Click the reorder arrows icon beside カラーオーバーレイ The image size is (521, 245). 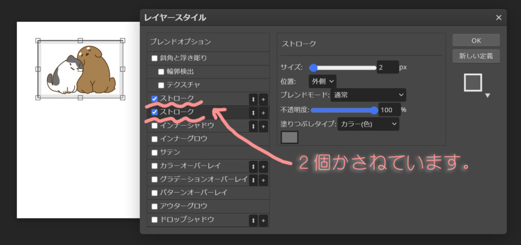click(x=253, y=166)
